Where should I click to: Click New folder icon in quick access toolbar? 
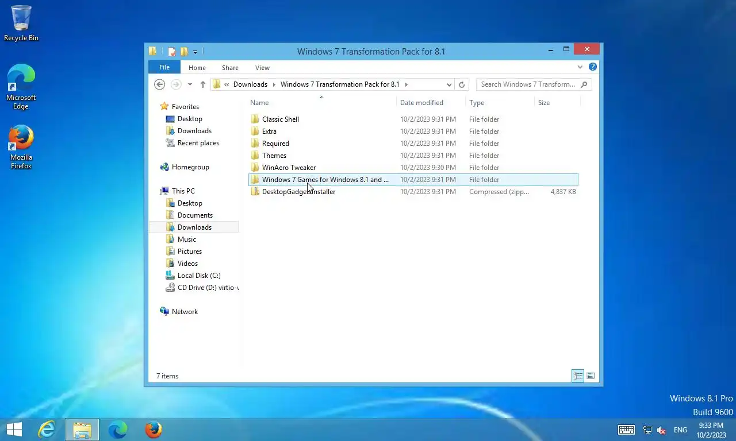[184, 52]
